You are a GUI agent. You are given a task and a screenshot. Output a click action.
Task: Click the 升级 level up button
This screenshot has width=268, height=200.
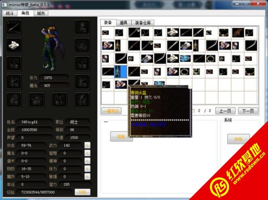point(82,192)
